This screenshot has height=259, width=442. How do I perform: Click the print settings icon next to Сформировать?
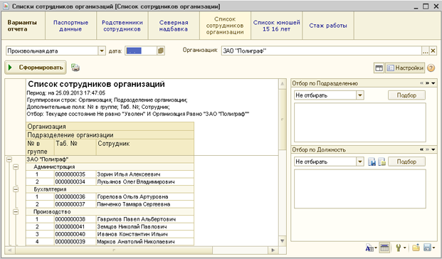[75, 68]
